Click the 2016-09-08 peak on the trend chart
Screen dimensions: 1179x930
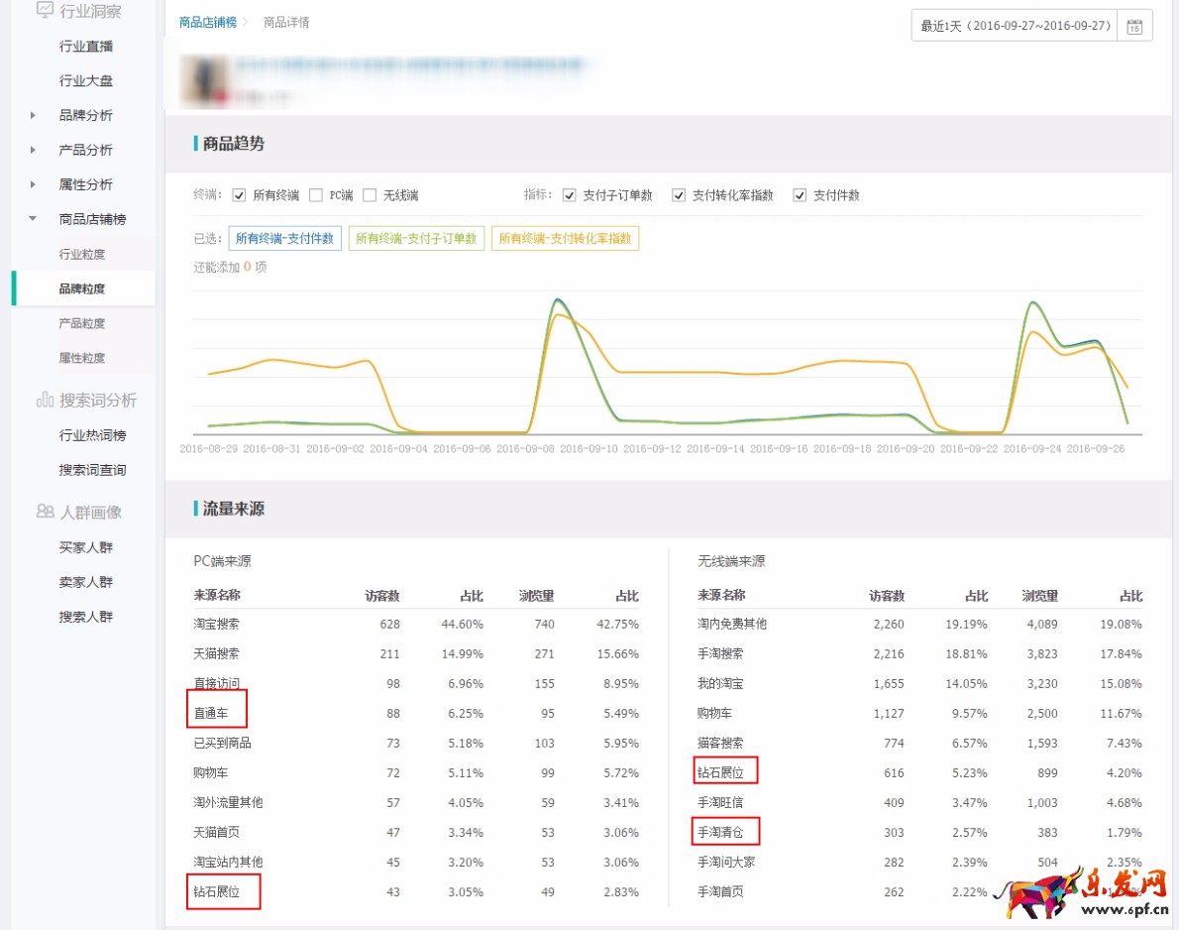point(557,300)
